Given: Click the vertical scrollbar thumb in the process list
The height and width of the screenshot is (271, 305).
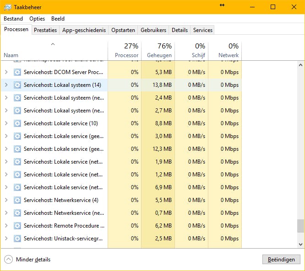Looking at the screenshot, I should point(300,226).
